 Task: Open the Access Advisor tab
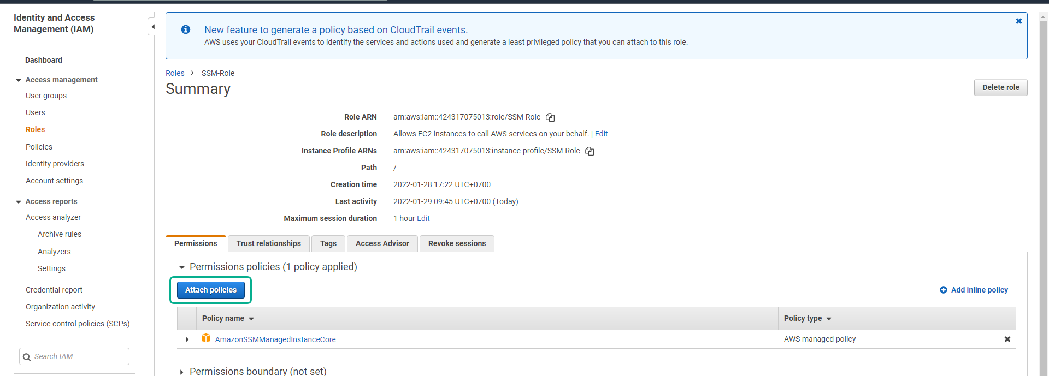[382, 243]
